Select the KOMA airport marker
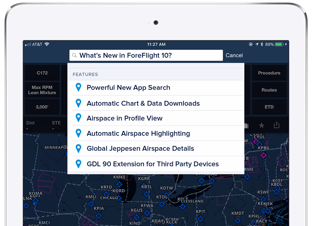Viewport: 312px width, 226px height. pyautogui.click(x=35, y=200)
